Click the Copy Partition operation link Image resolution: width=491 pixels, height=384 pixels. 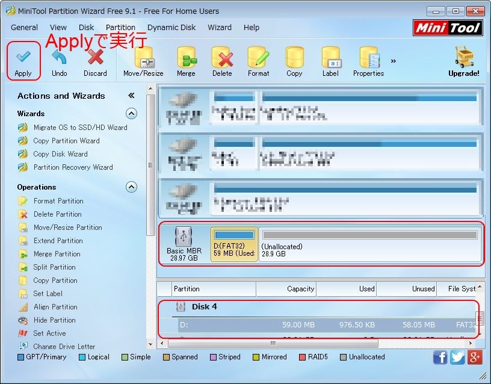click(55, 280)
